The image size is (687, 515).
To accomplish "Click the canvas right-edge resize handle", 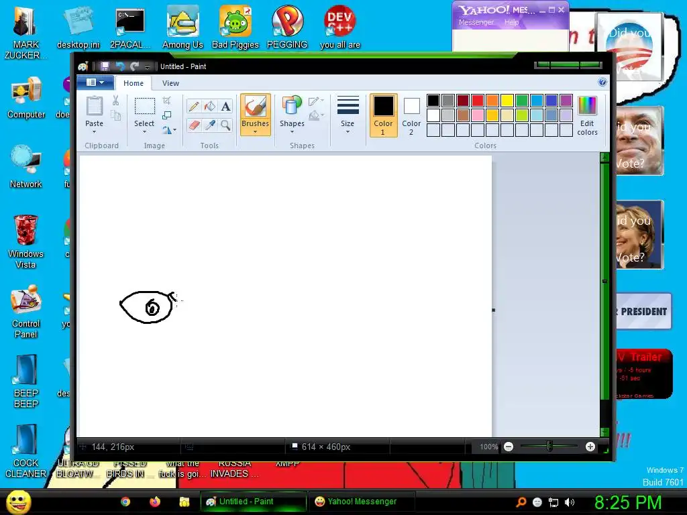I will tap(493, 310).
